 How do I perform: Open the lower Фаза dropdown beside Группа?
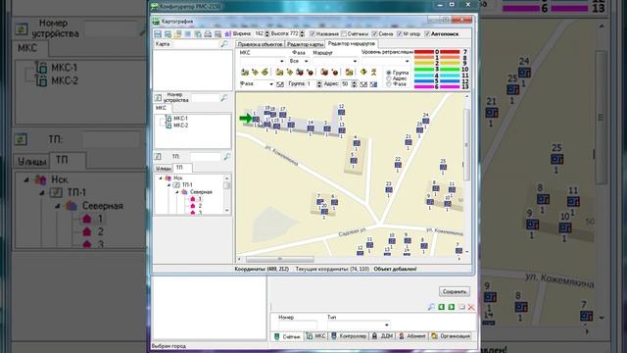coord(271,84)
